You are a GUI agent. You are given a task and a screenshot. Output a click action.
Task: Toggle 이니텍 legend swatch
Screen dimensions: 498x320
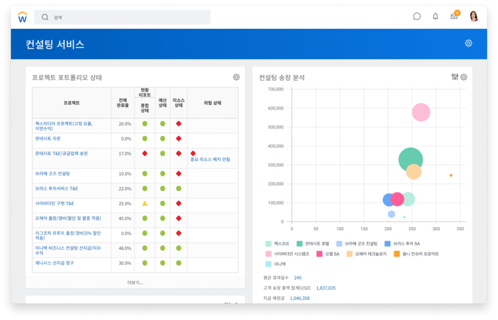click(269, 264)
